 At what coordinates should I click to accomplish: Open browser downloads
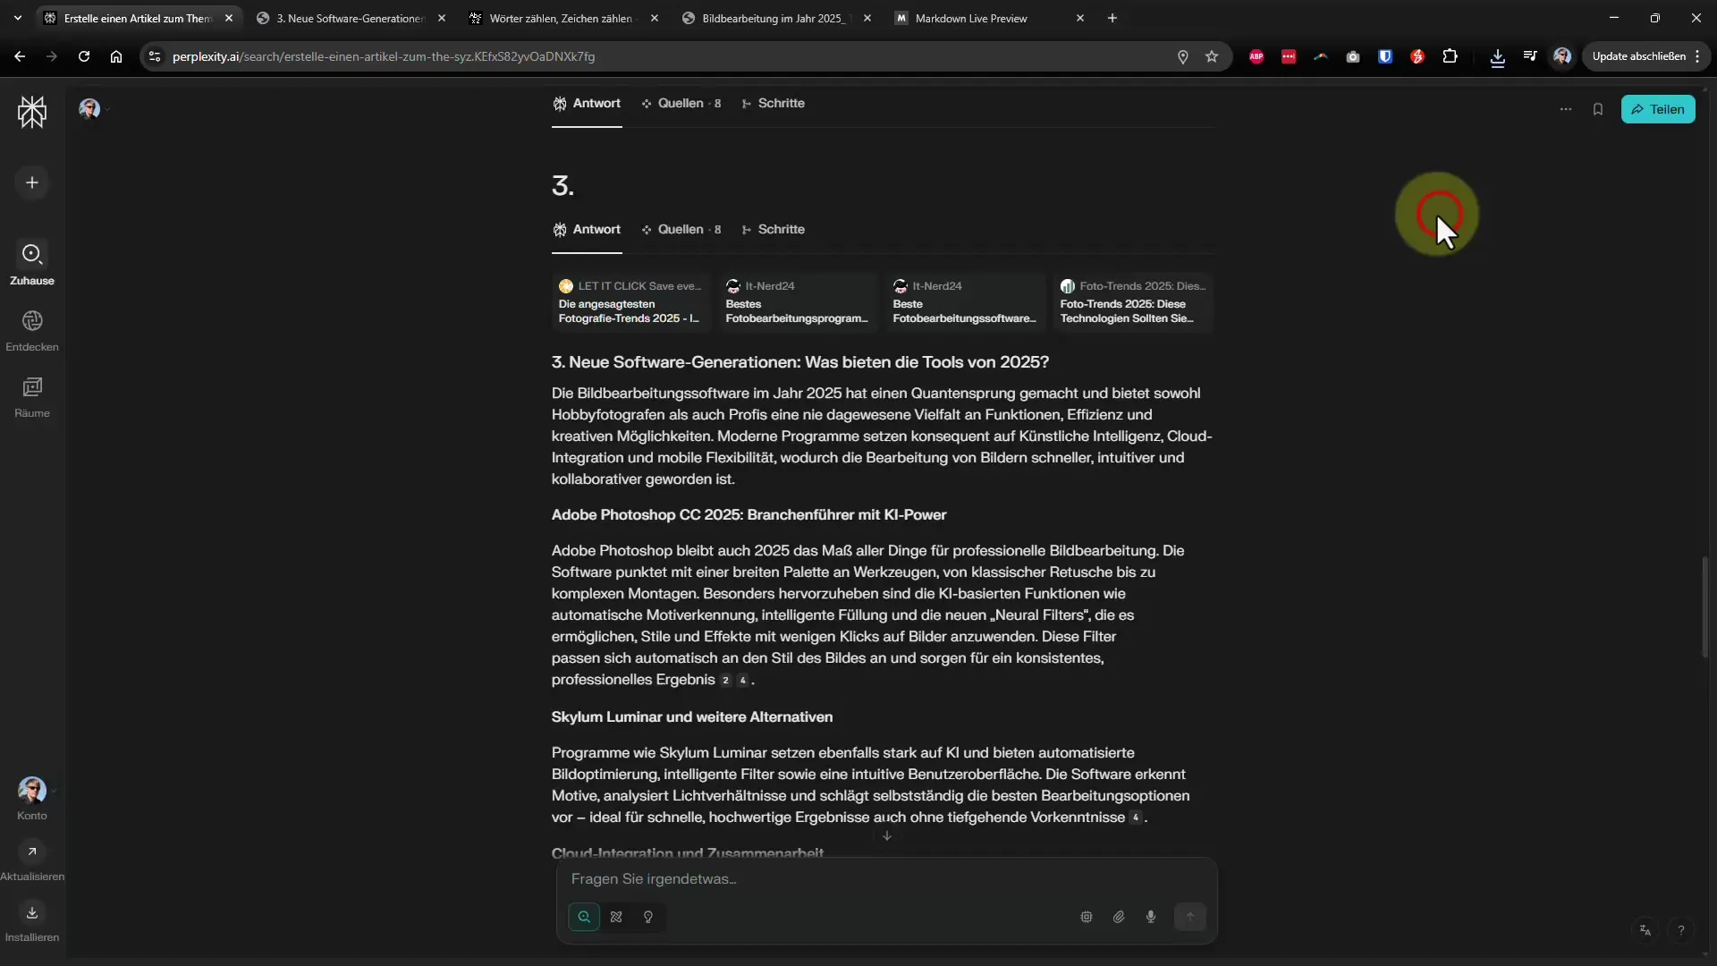pyautogui.click(x=1498, y=56)
